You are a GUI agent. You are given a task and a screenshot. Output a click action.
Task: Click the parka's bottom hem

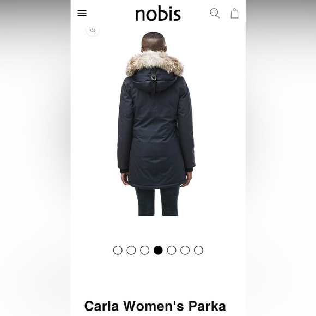pyautogui.click(x=157, y=185)
